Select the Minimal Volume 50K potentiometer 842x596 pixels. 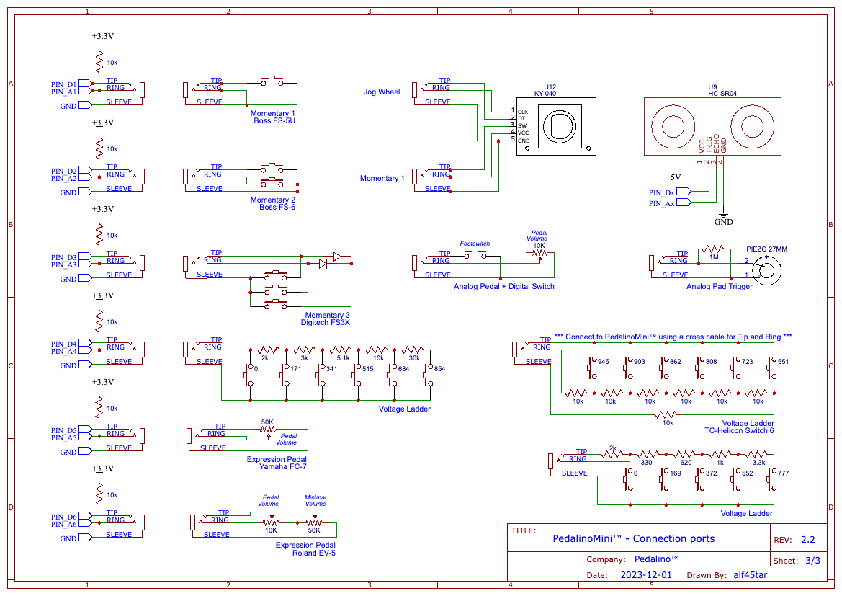pyautogui.click(x=314, y=521)
